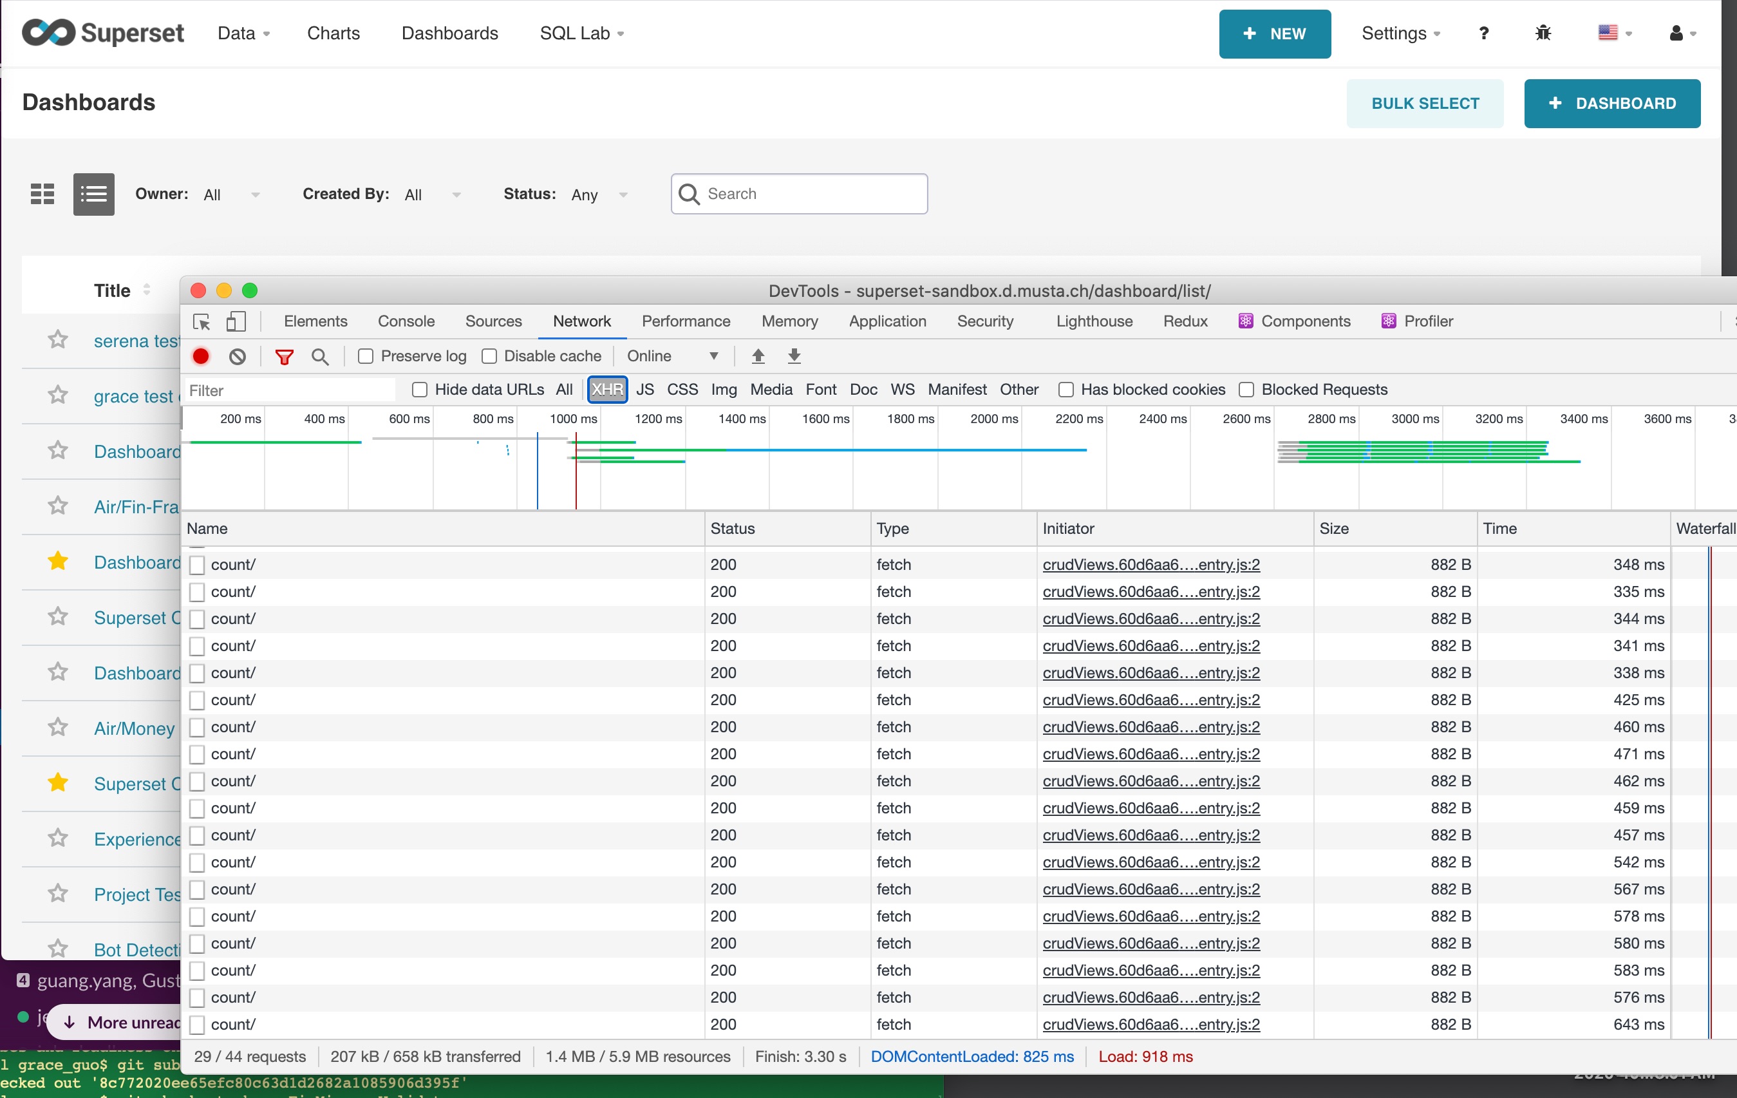Toggle the red filter funnel icon
This screenshot has width=1737, height=1098.
[x=284, y=356]
